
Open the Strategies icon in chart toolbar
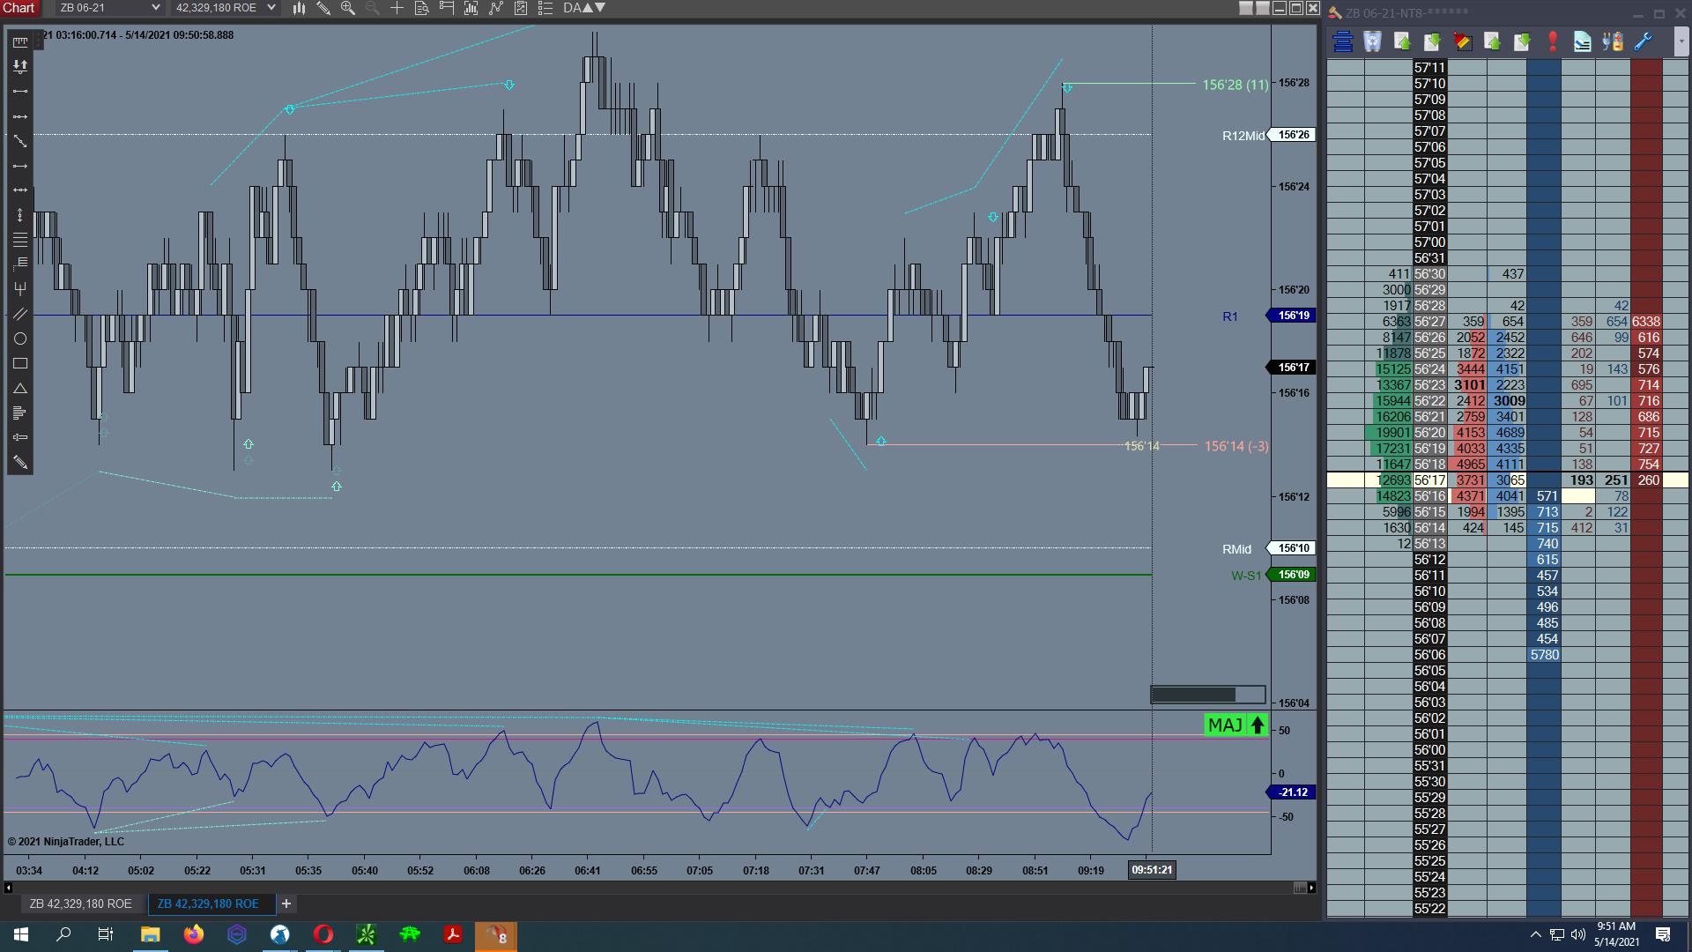(x=521, y=8)
